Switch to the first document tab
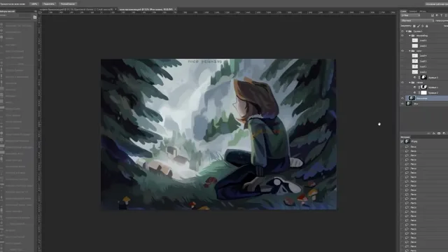 pos(78,9)
